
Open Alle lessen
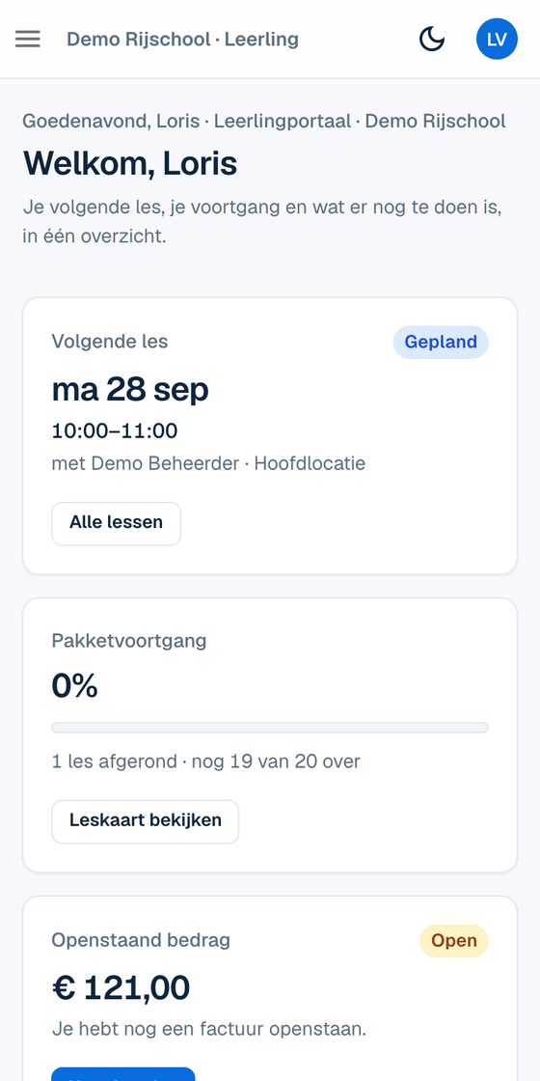click(117, 523)
